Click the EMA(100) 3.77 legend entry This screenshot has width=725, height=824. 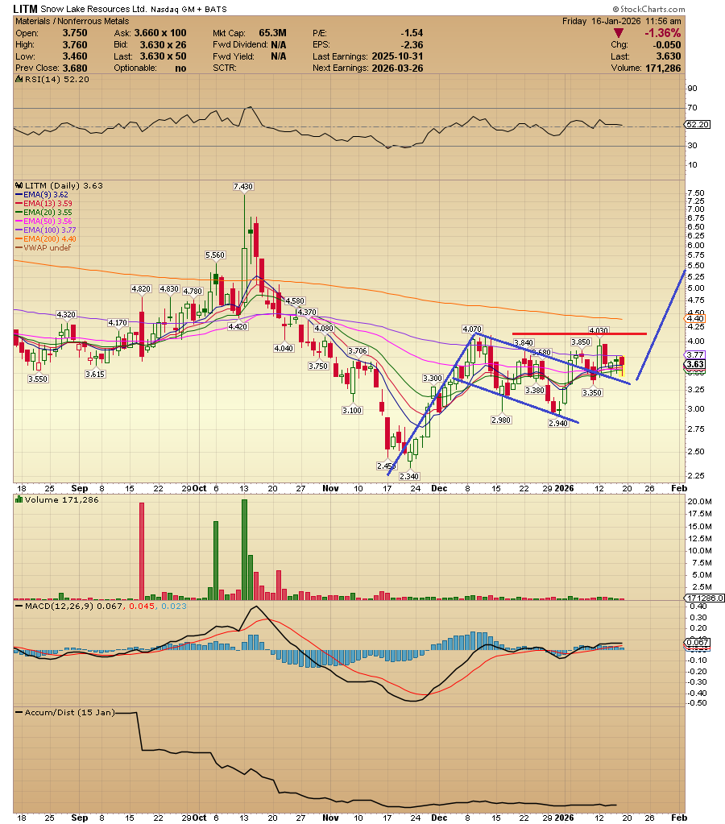pos(46,230)
